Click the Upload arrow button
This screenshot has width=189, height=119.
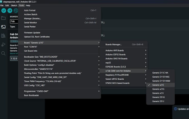click(x=10, y=11)
